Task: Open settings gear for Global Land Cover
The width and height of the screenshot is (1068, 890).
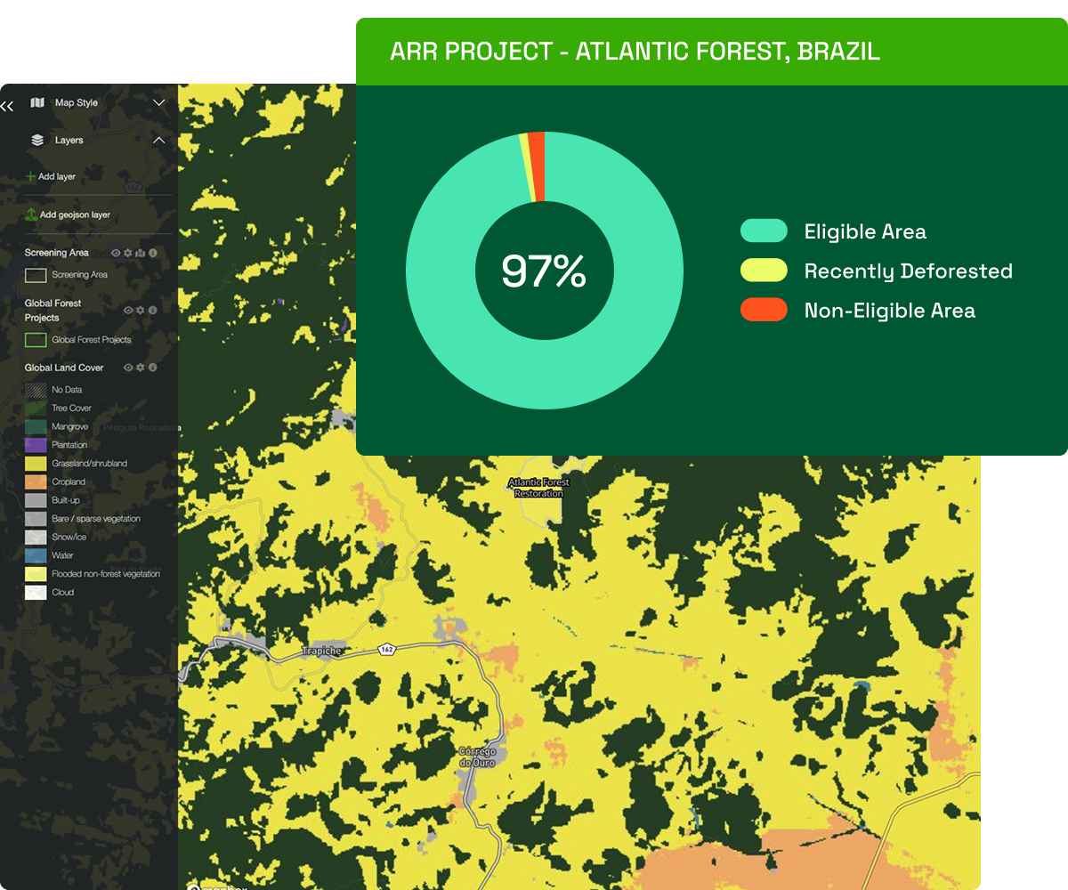Action: 141,368
